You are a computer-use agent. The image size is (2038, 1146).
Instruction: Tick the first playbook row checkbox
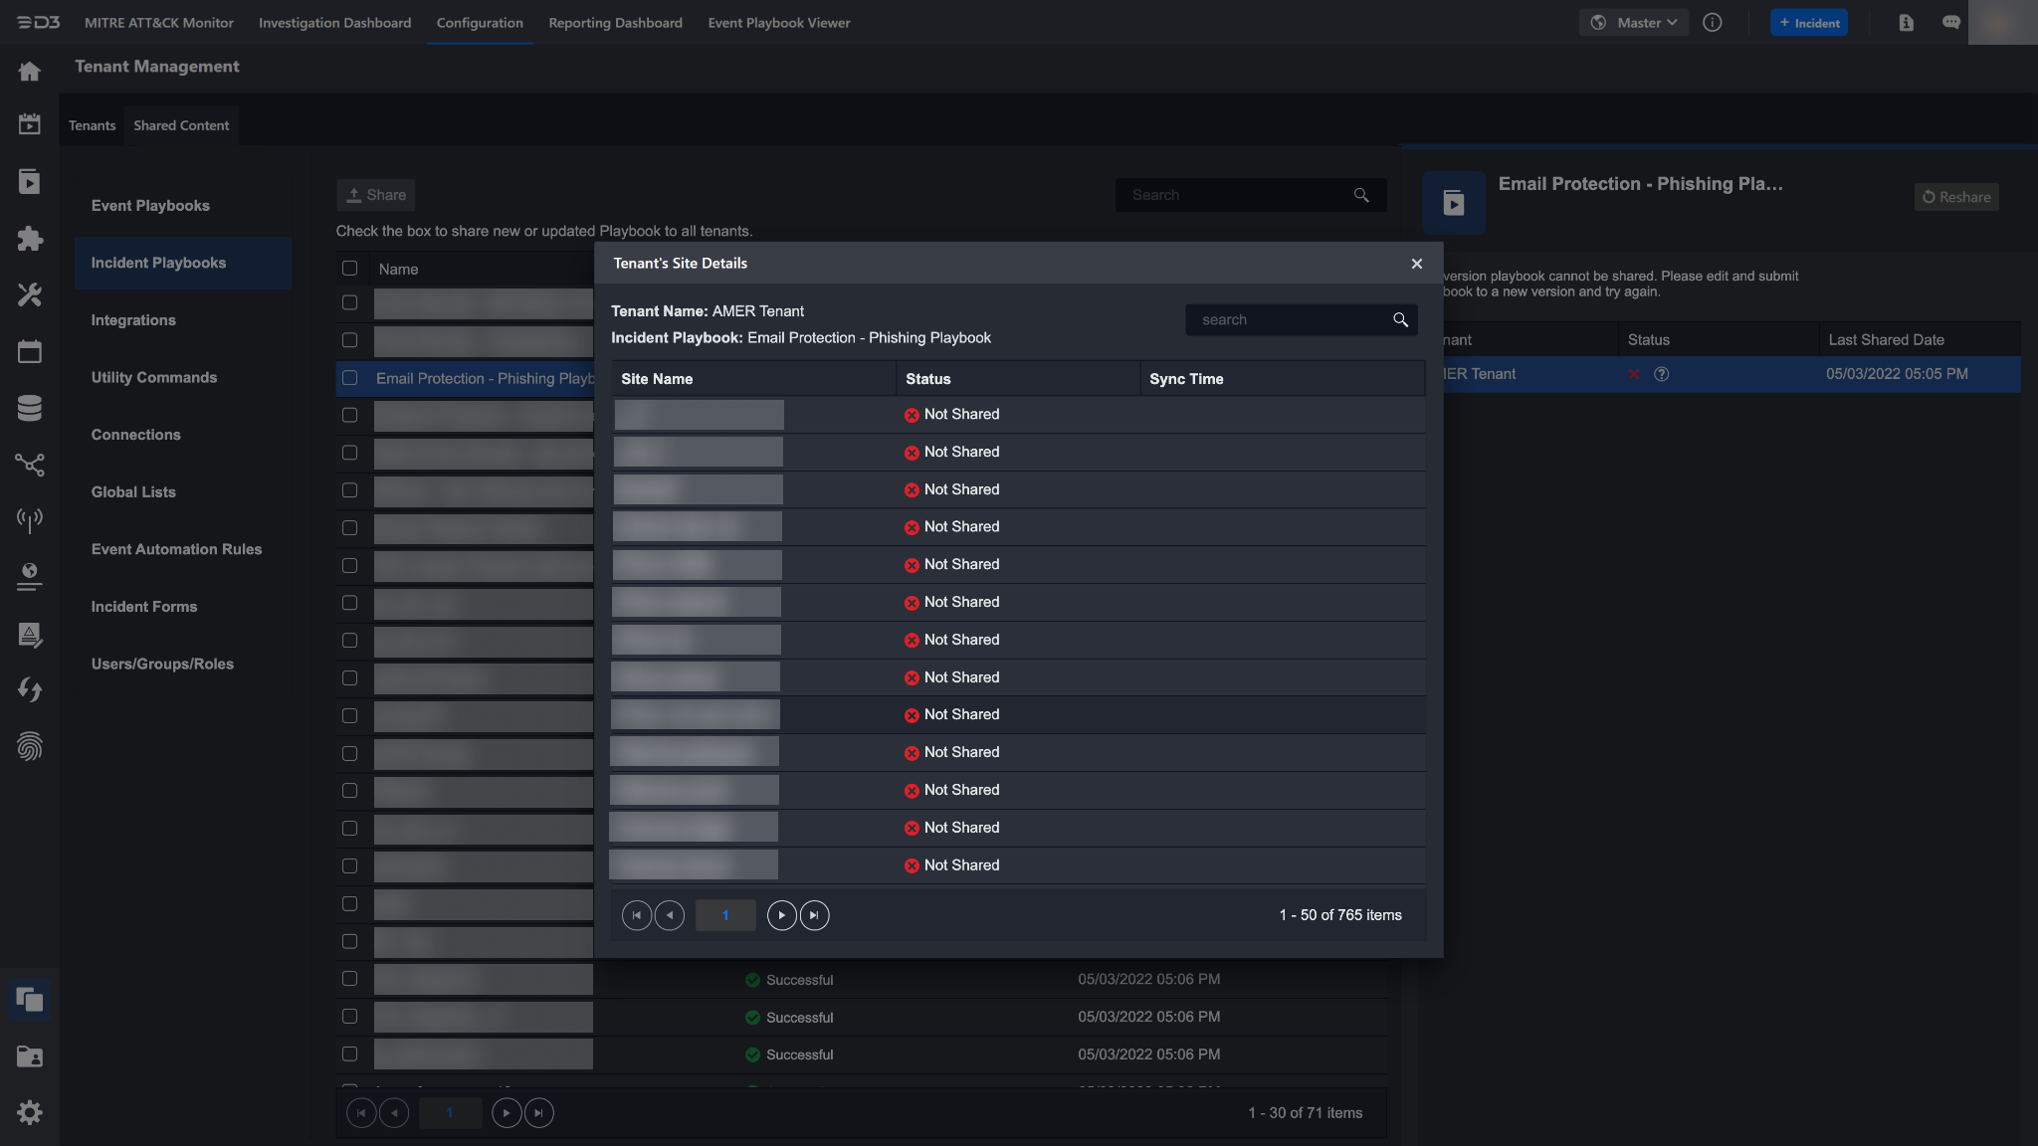click(349, 302)
